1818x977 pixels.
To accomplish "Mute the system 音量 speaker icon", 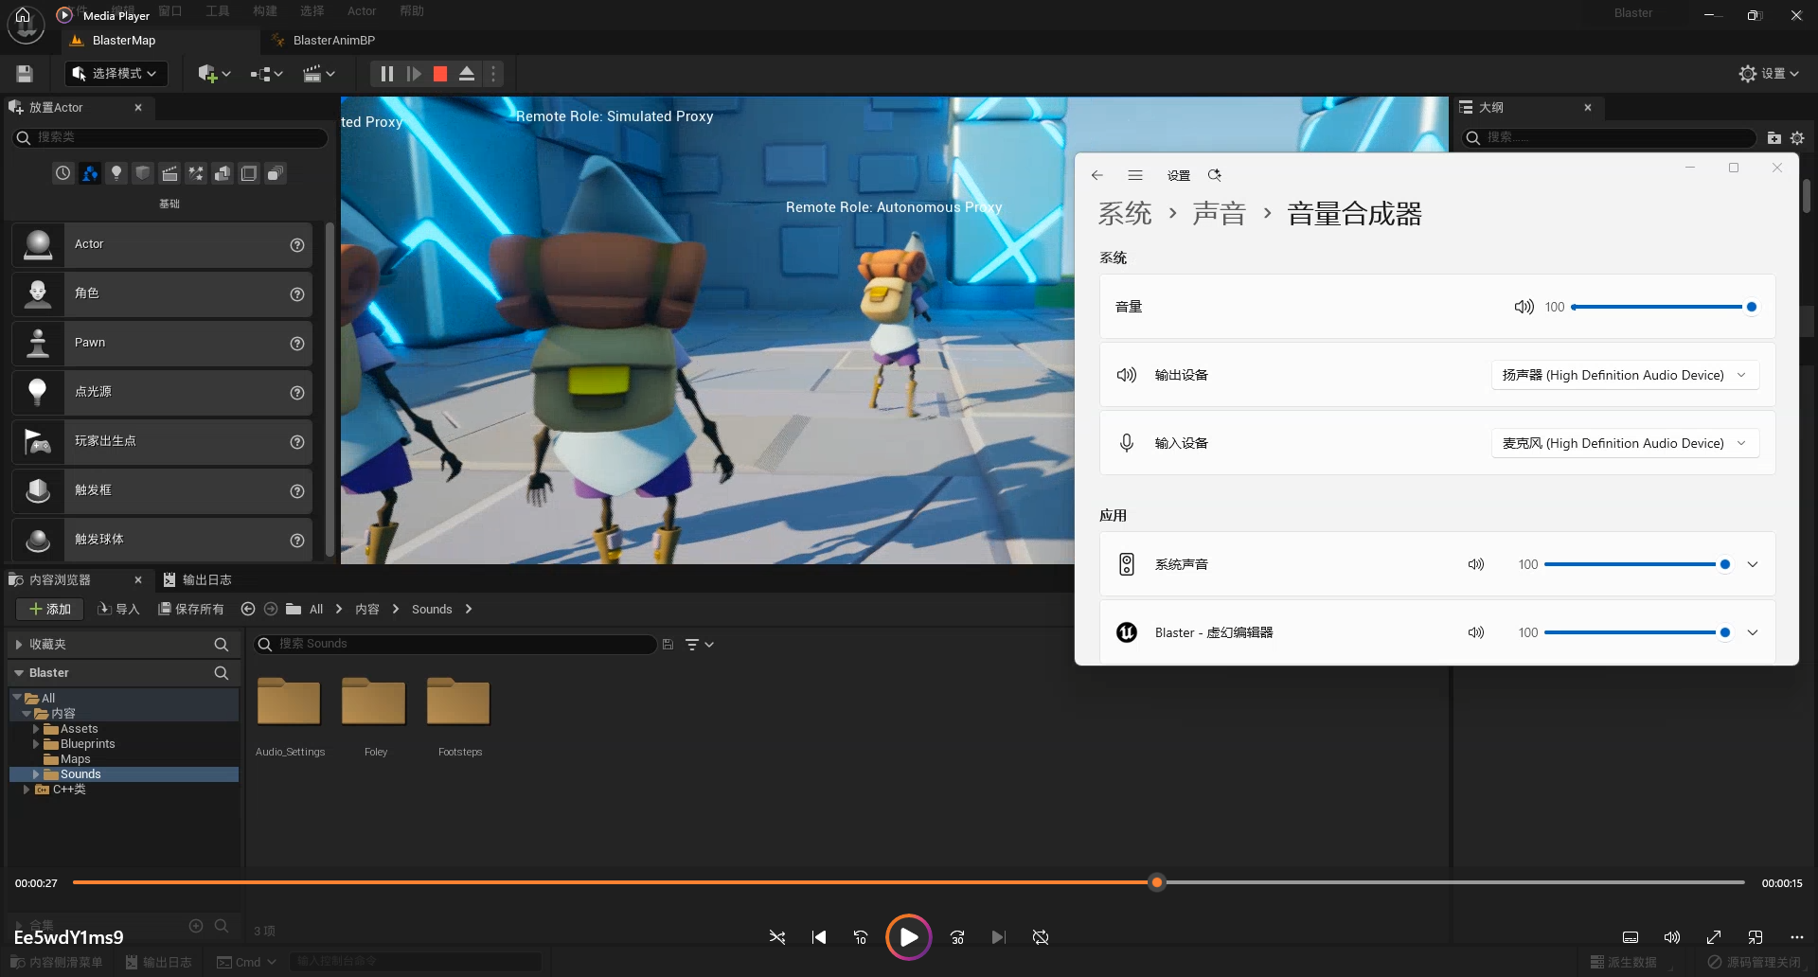I will click(x=1524, y=307).
